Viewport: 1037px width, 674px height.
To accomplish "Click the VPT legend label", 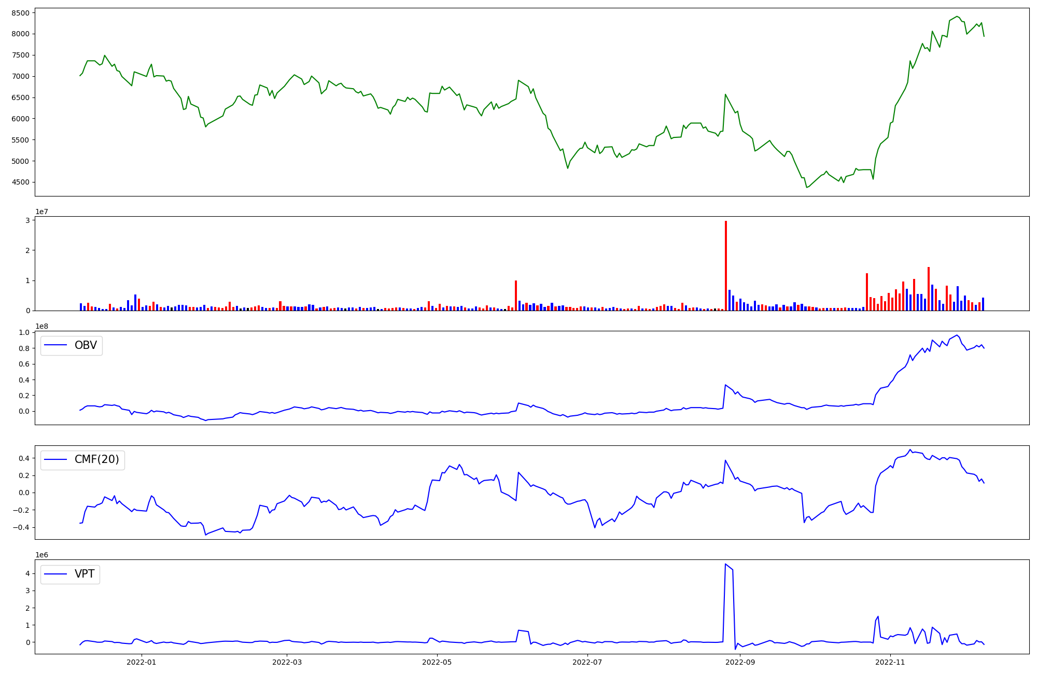I will [85, 574].
